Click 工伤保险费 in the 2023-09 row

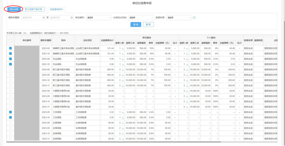click(x=81, y=112)
